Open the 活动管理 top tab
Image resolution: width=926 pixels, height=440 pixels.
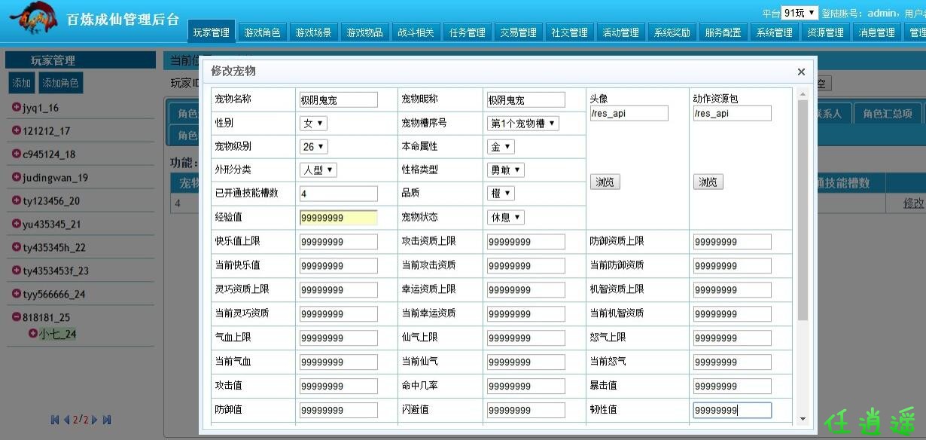pos(620,32)
